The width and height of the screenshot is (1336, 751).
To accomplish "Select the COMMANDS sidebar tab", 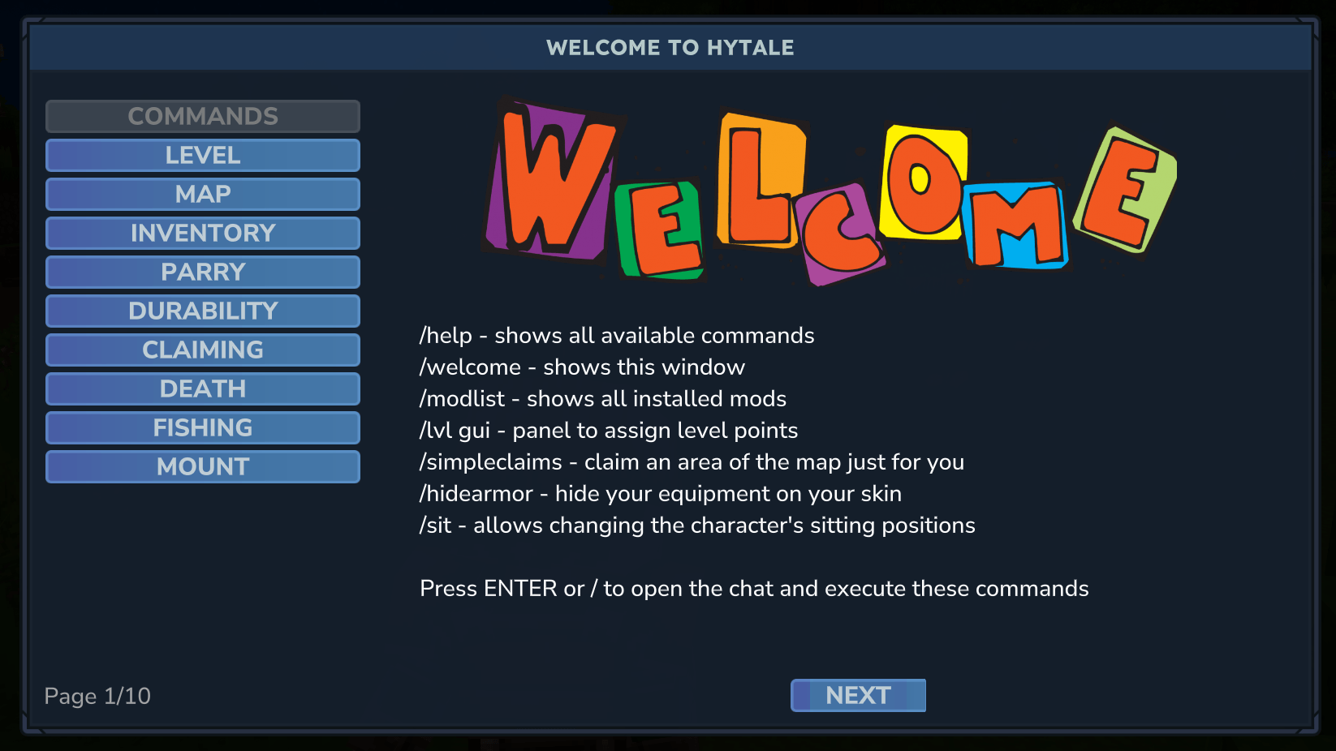I will tap(203, 116).
